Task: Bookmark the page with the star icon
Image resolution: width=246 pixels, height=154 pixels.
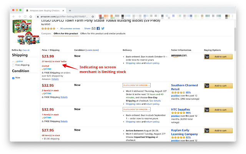Action: [x=93, y=17]
